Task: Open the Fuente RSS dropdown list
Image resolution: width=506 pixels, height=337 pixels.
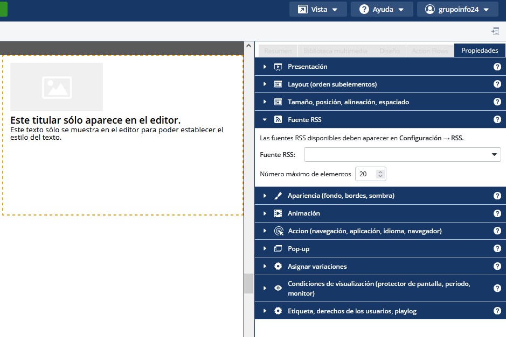Action: tap(402, 155)
